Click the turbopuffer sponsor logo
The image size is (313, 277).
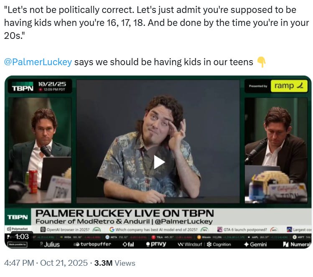pos(92,244)
